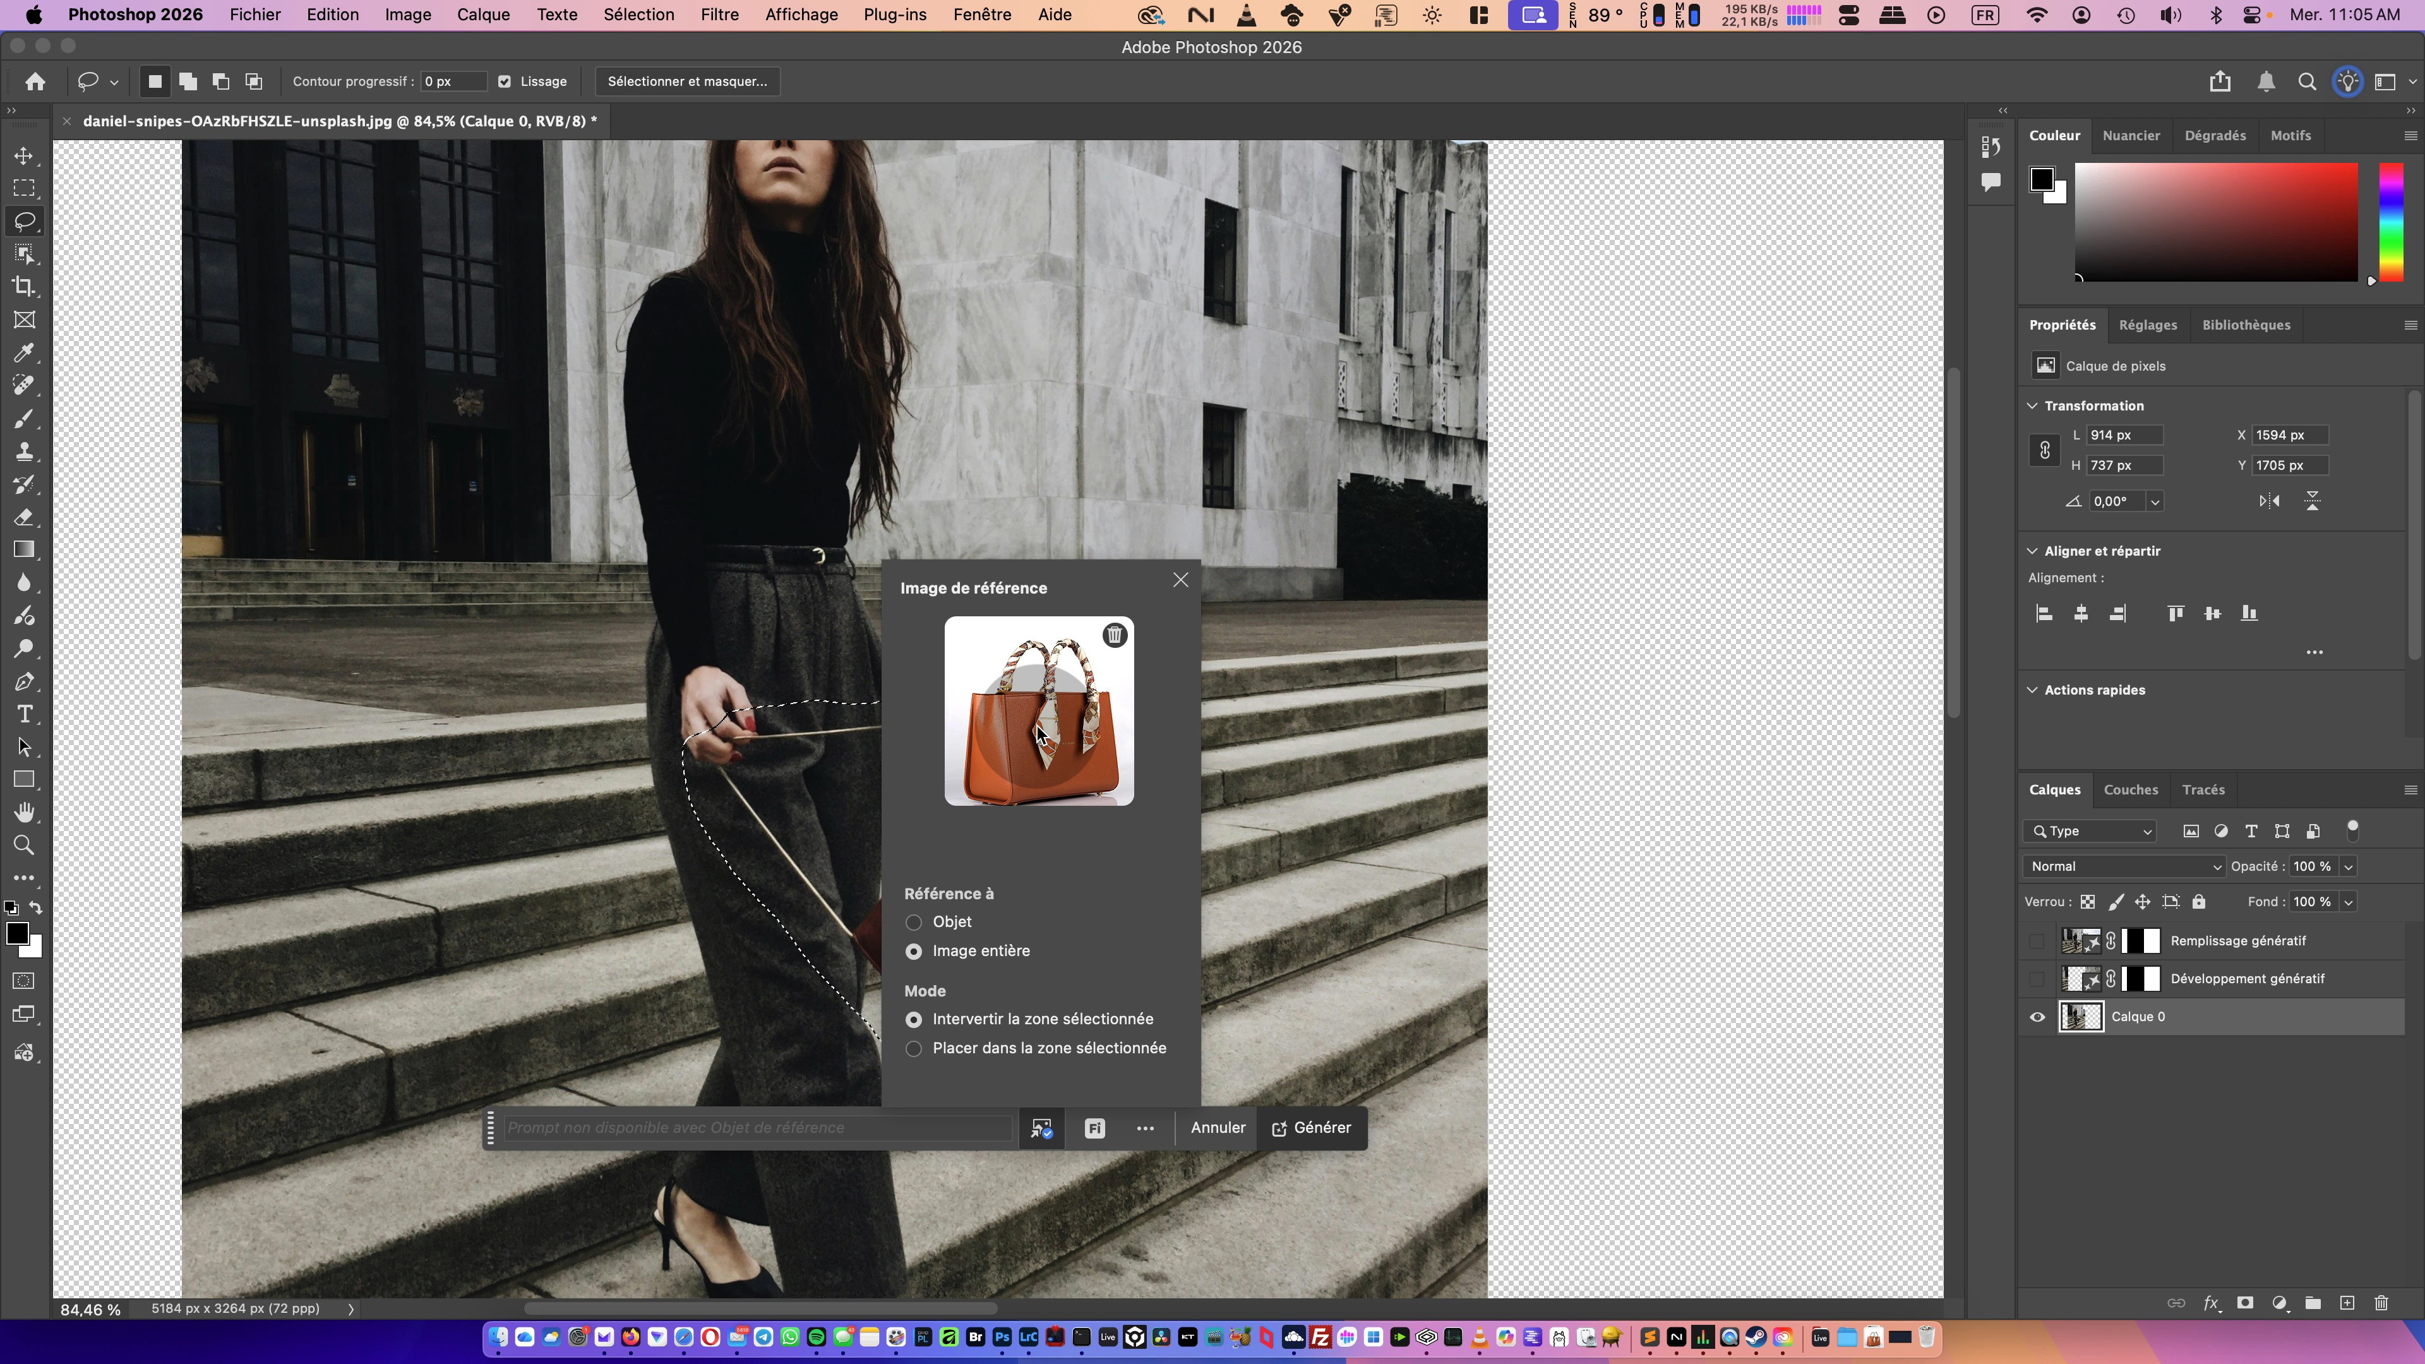Open the Normal blend mode dropdown
Viewport: 2425px width, 1364px height.
(x=2124, y=867)
